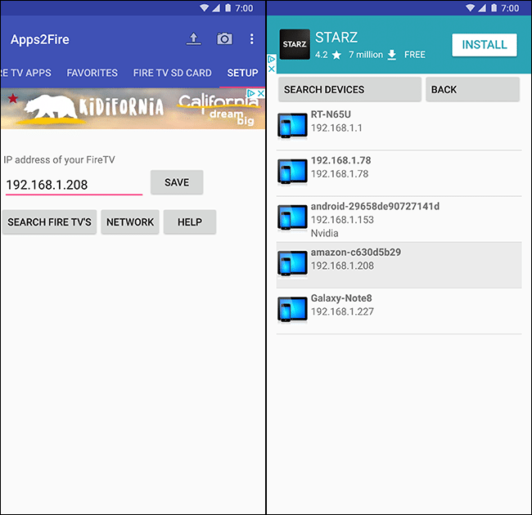Save the entered FireTV IP address

[177, 182]
